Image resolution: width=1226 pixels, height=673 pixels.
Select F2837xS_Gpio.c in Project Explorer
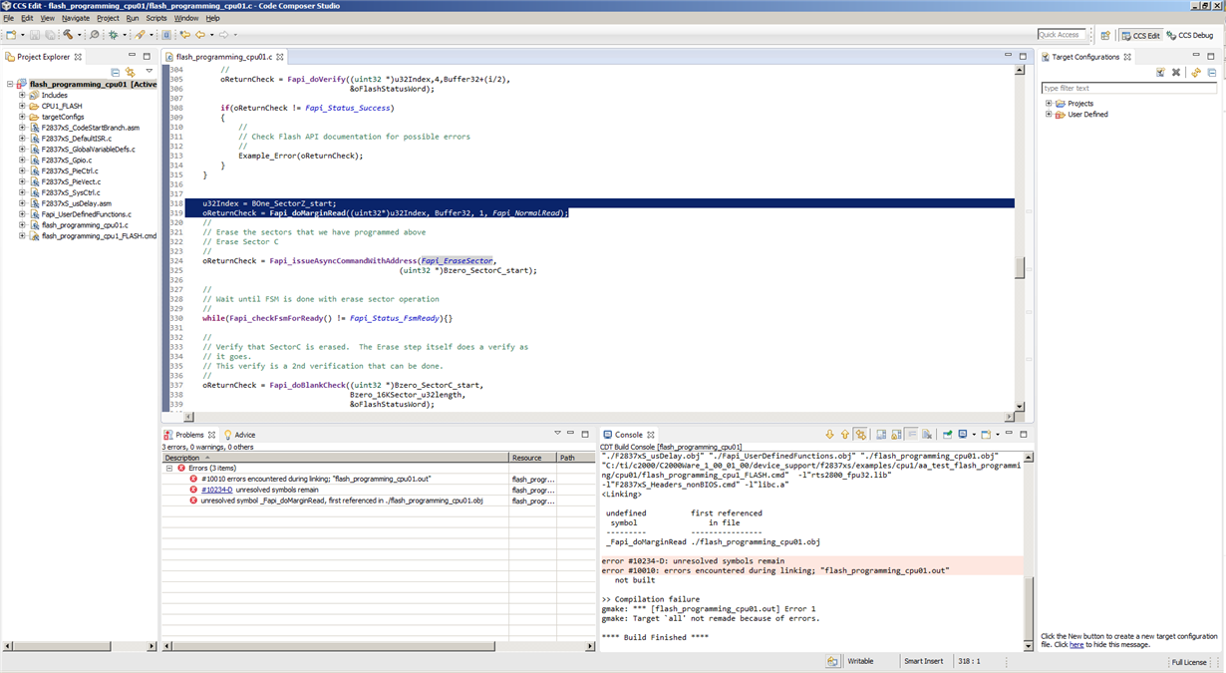pos(66,161)
